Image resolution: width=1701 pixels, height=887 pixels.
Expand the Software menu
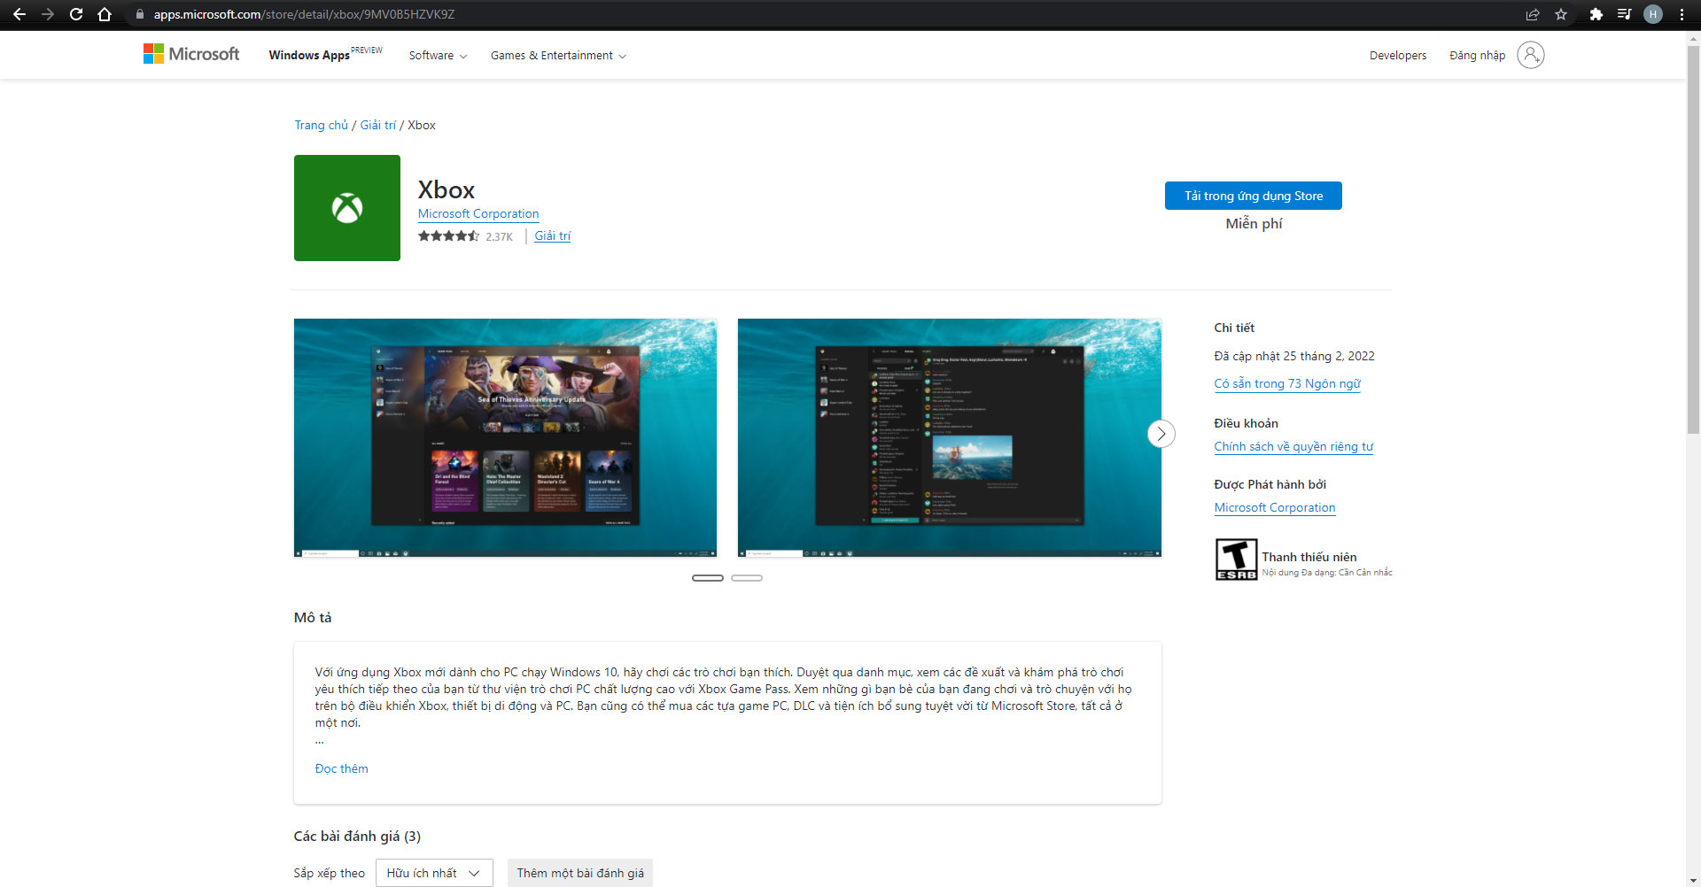[x=438, y=55]
